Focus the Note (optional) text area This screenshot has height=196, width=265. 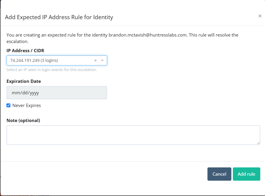point(133,135)
